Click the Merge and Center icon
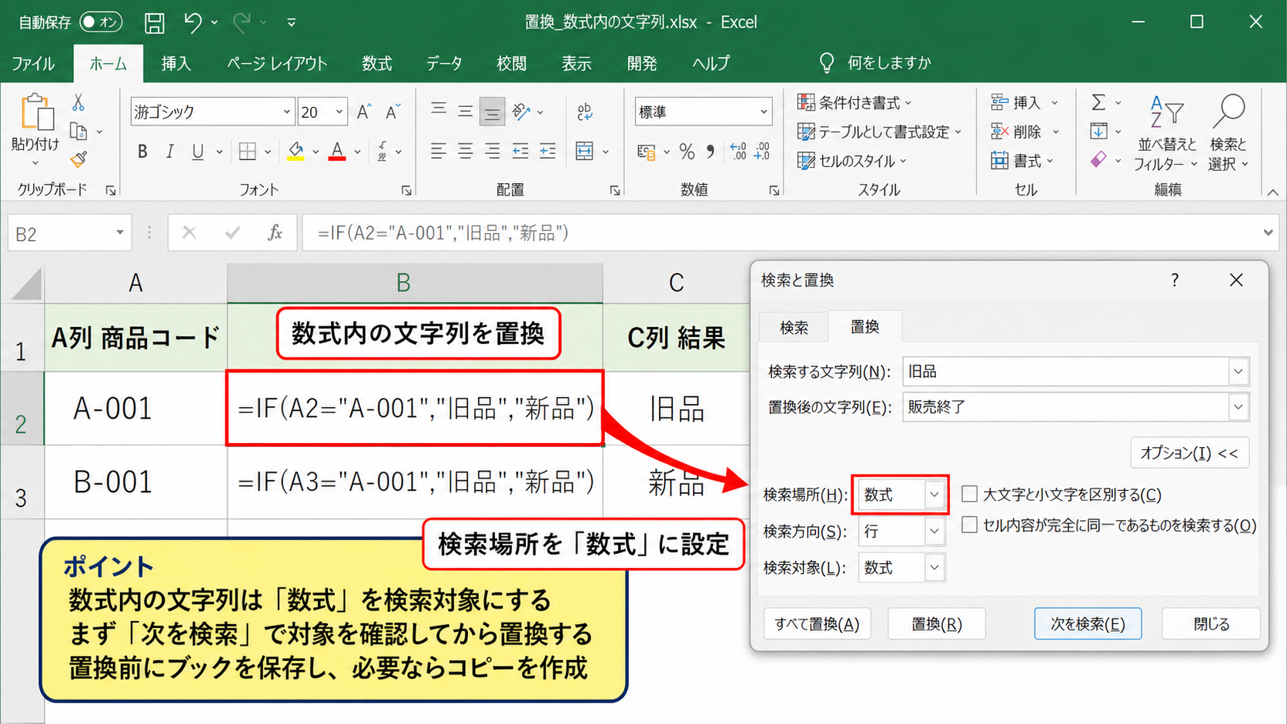This screenshot has width=1287, height=724. point(585,152)
